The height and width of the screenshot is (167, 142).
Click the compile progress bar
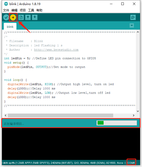pyautogui.click(x=117, y=123)
